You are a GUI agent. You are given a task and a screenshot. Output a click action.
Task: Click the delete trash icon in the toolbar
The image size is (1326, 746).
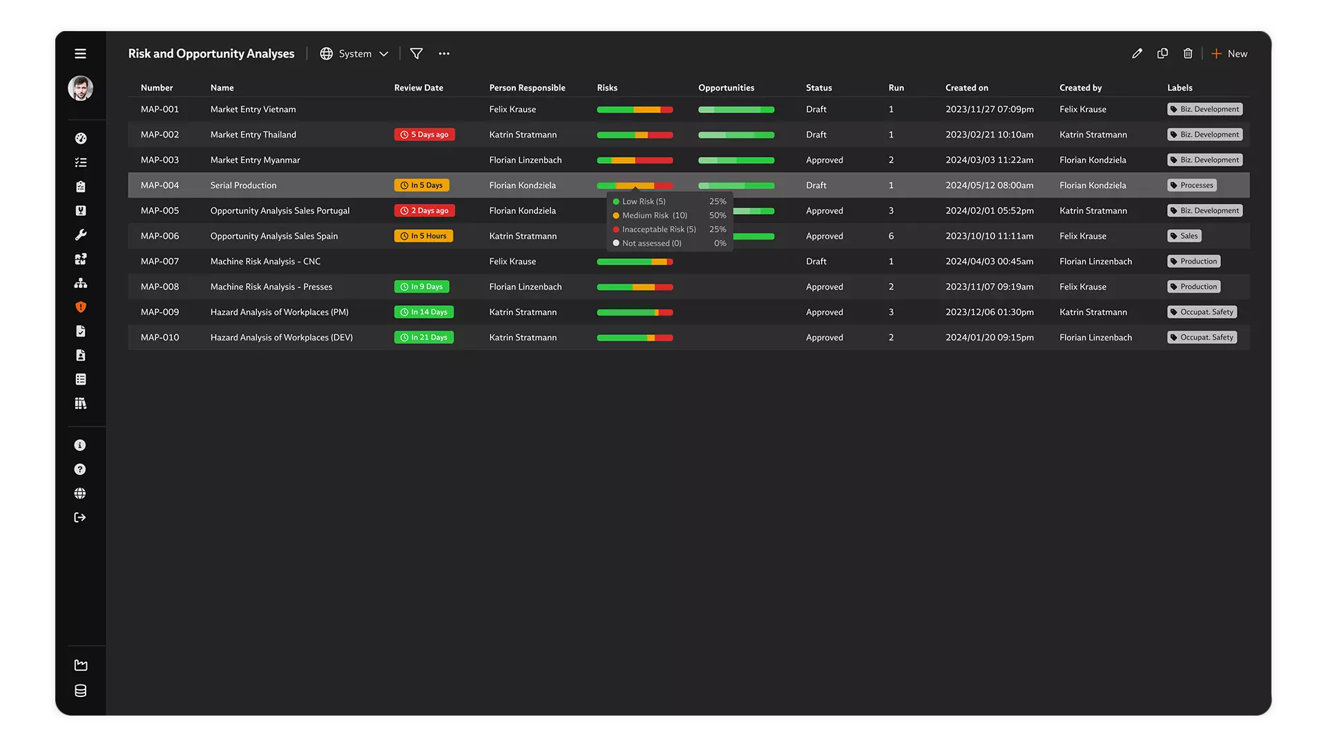click(x=1188, y=53)
